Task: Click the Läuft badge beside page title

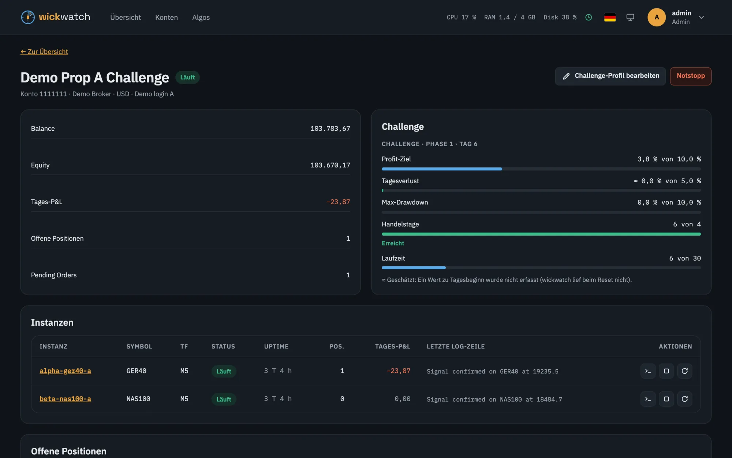Action: click(187, 77)
